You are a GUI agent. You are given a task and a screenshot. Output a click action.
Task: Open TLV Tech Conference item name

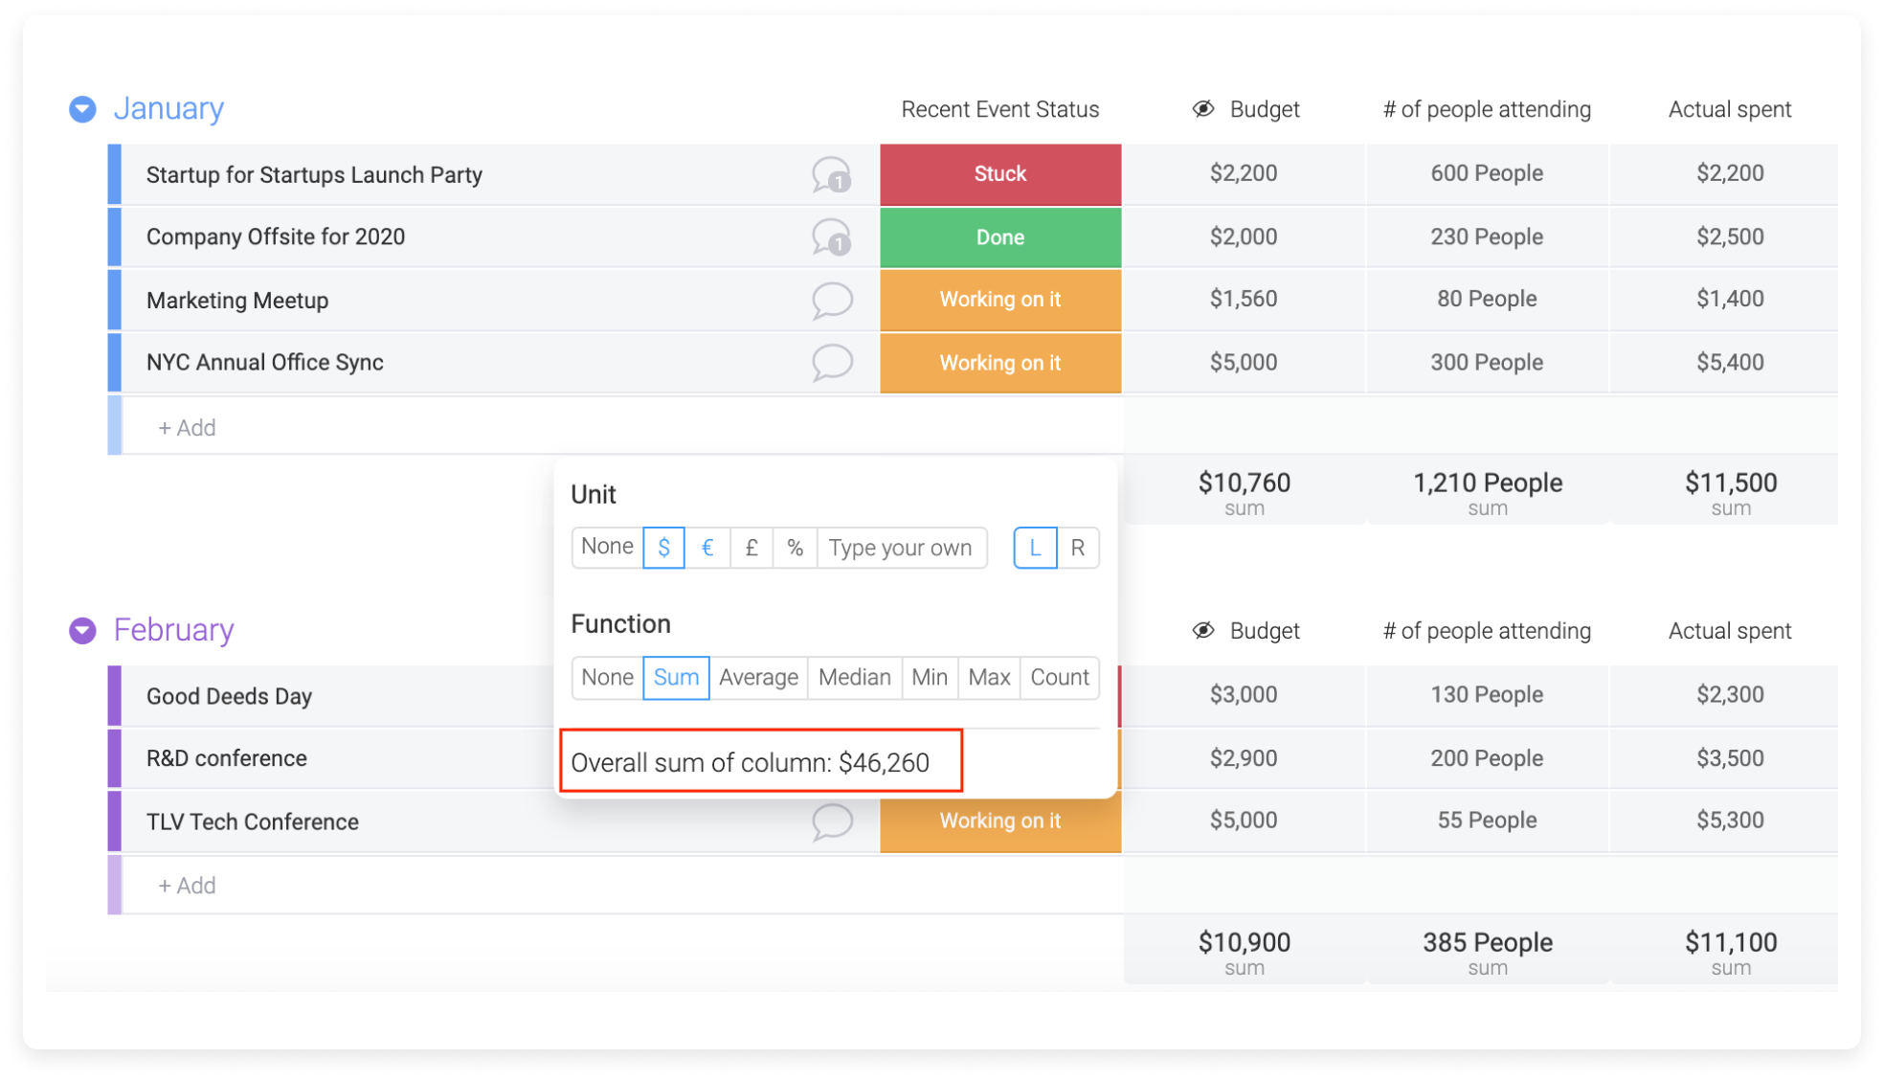tap(253, 821)
